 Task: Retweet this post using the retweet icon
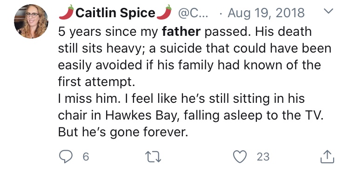click(x=153, y=156)
